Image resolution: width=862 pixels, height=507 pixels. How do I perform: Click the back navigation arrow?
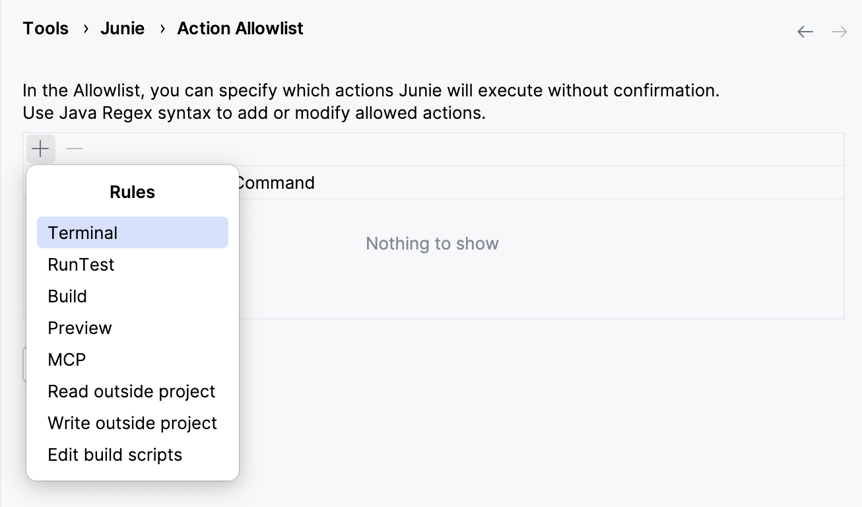pos(805,31)
